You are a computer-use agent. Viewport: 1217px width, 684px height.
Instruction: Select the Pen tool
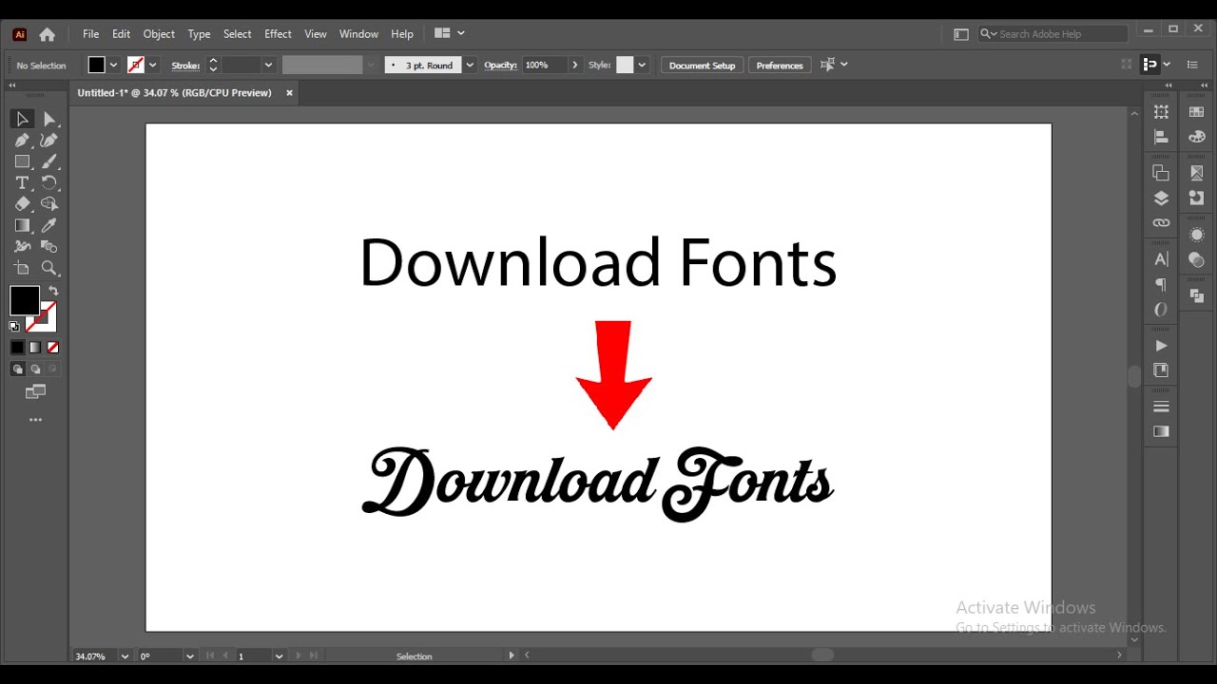click(22, 141)
